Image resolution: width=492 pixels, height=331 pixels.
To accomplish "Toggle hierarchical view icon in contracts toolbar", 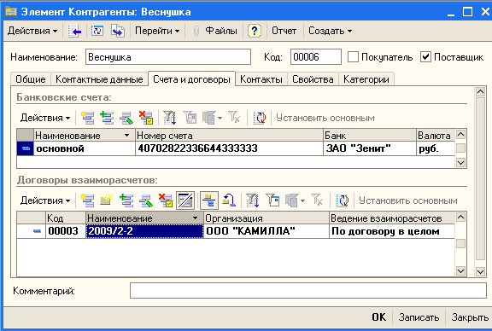I will click(185, 200).
